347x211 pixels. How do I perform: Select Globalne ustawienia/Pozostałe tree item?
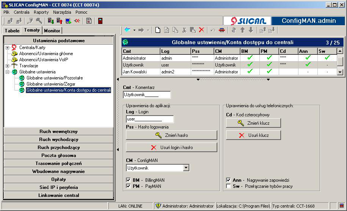[x=55, y=78]
